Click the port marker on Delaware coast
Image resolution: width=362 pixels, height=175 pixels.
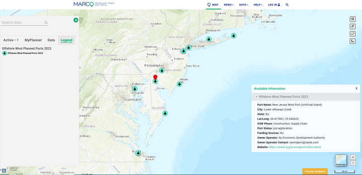click(165, 113)
